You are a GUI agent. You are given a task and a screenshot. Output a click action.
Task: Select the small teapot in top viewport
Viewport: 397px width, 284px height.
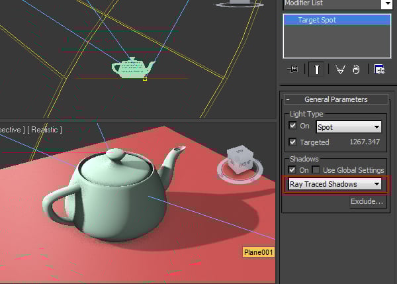tap(133, 68)
